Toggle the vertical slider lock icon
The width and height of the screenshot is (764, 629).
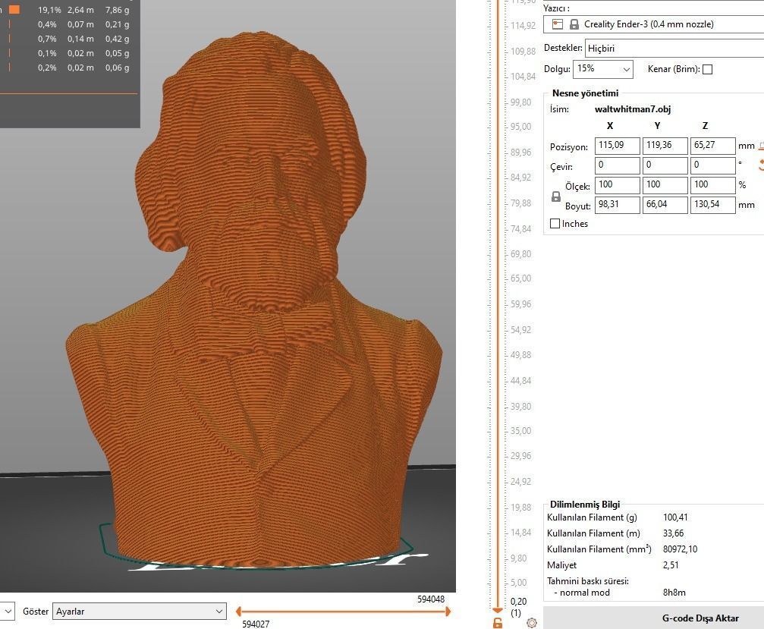tap(498, 623)
